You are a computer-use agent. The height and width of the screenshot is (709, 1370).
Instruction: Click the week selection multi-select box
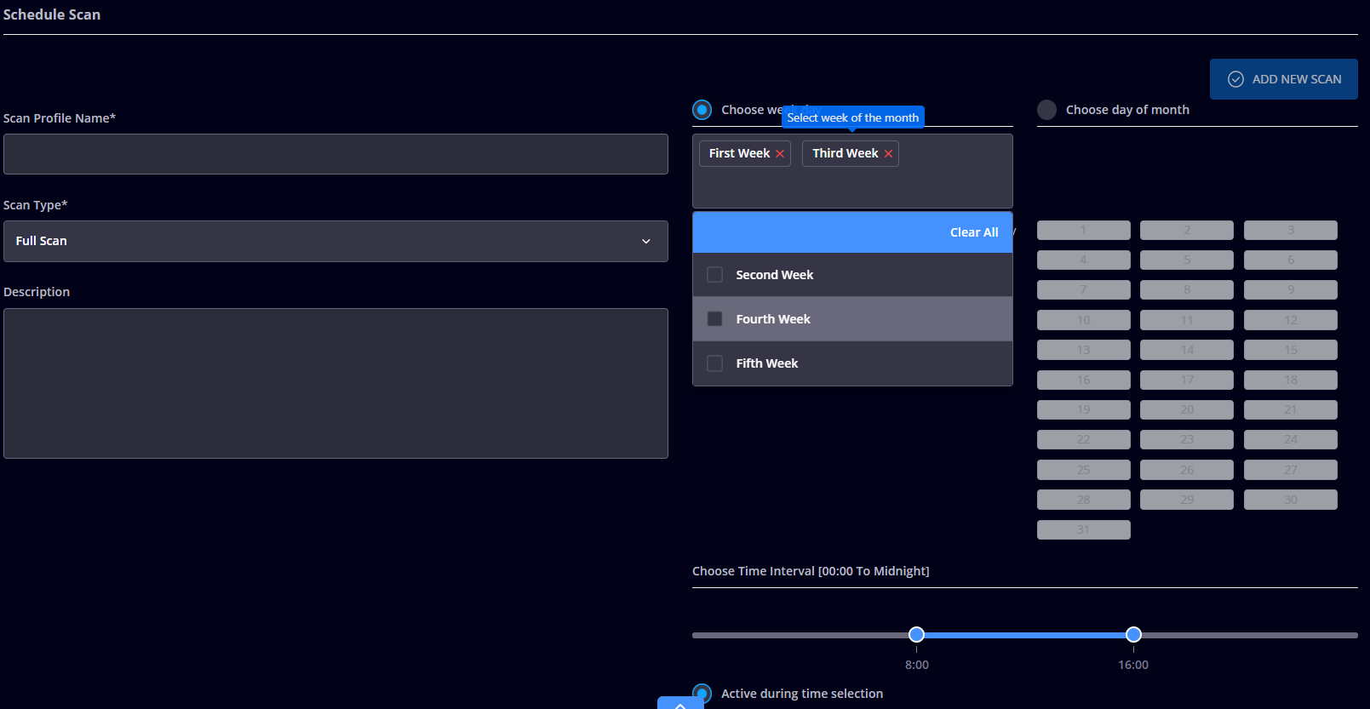851,186
